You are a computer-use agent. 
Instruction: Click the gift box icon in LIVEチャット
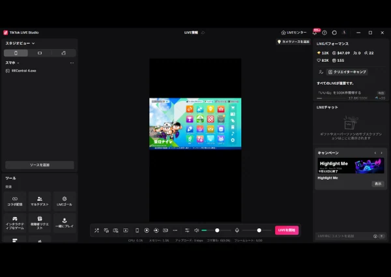pyautogui.click(x=351, y=123)
